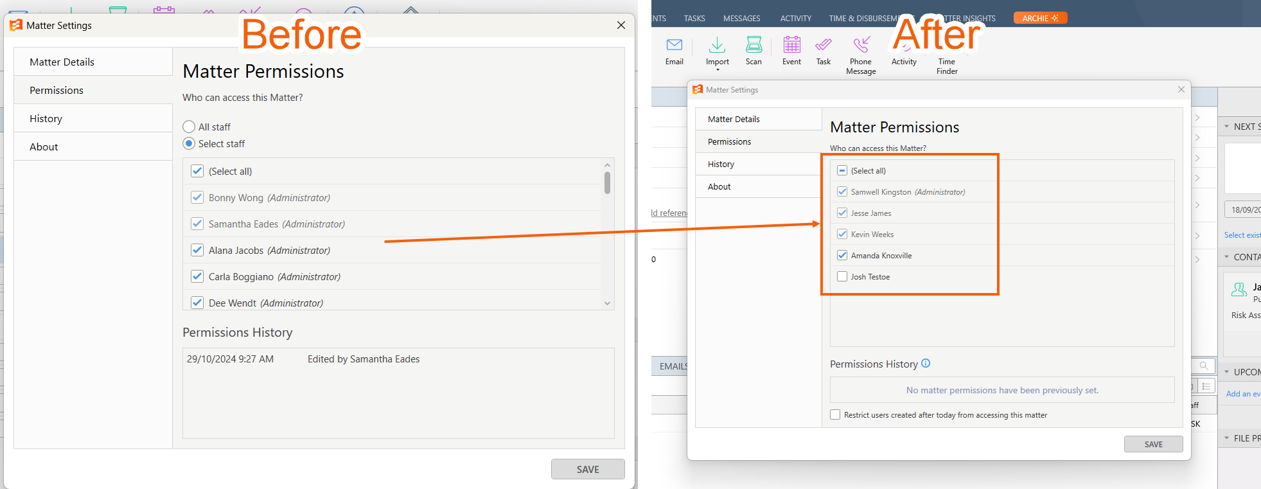The width and height of the screenshot is (1261, 489).
Task: Click the Email toolbar icon
Action: click(675, 45)
